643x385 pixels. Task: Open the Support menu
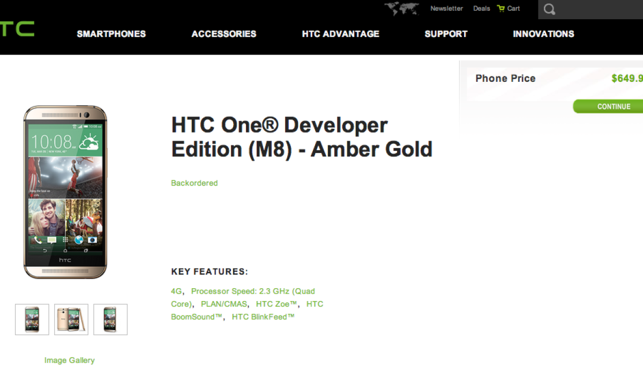pyautogui.click(x=446, y=34)
